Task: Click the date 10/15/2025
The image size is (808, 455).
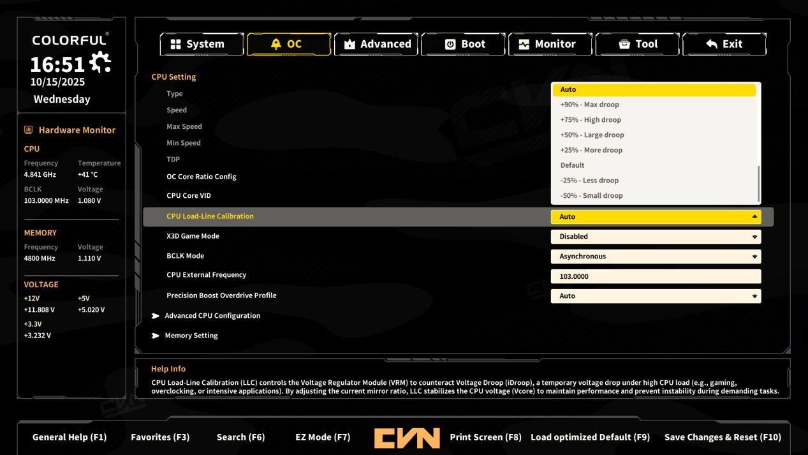Action: [x=57, y=82]
